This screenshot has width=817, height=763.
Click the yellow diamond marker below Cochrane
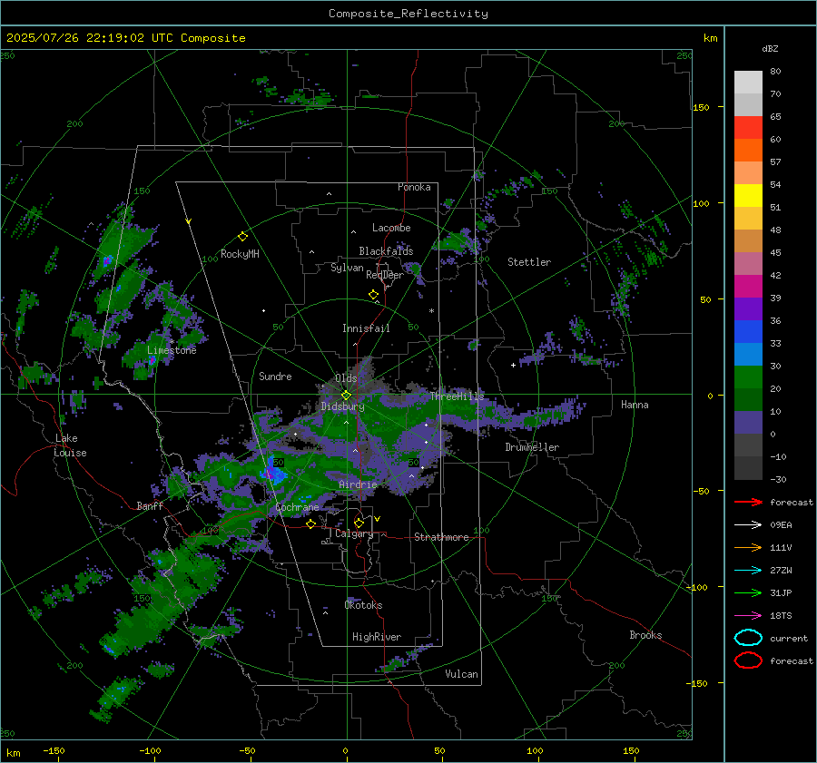[310, 523]
